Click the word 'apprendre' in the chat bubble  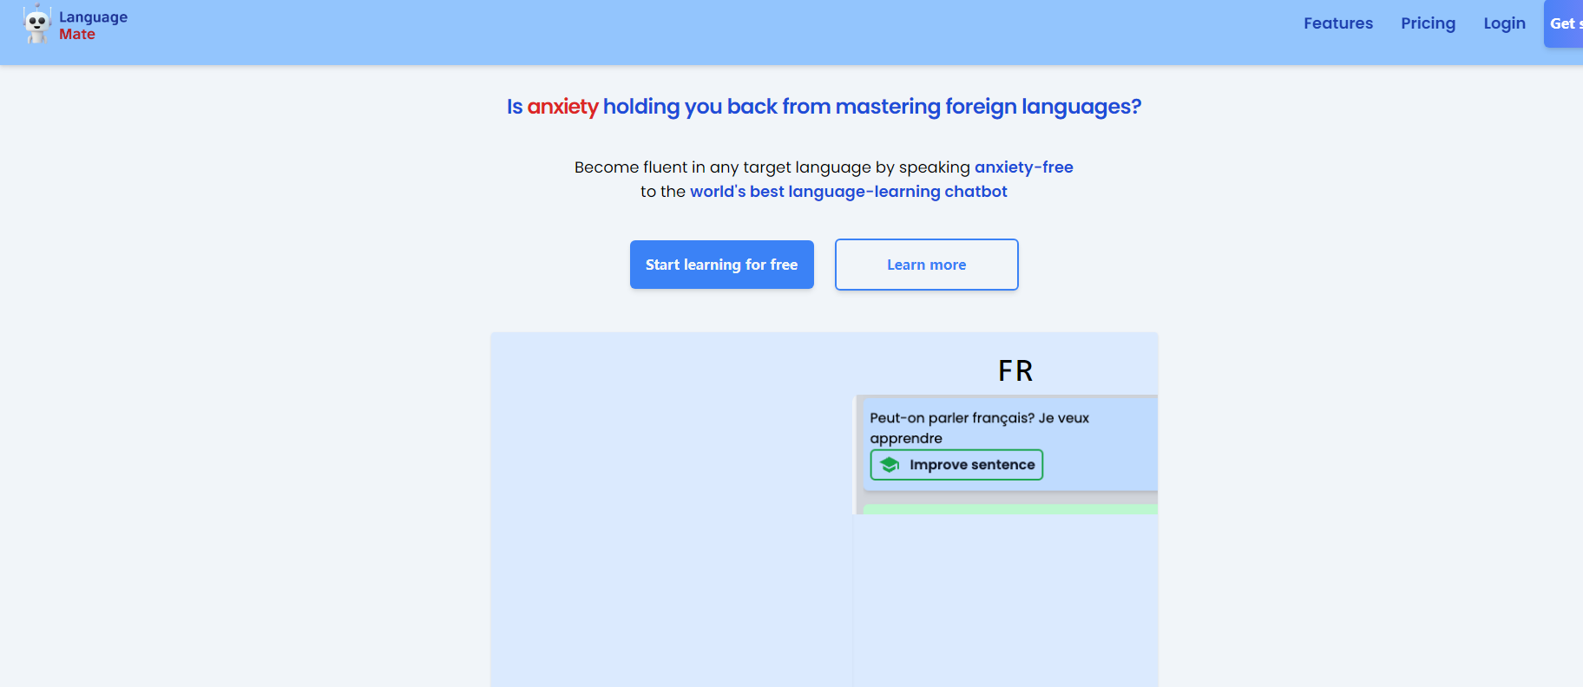tap(906, 439)
